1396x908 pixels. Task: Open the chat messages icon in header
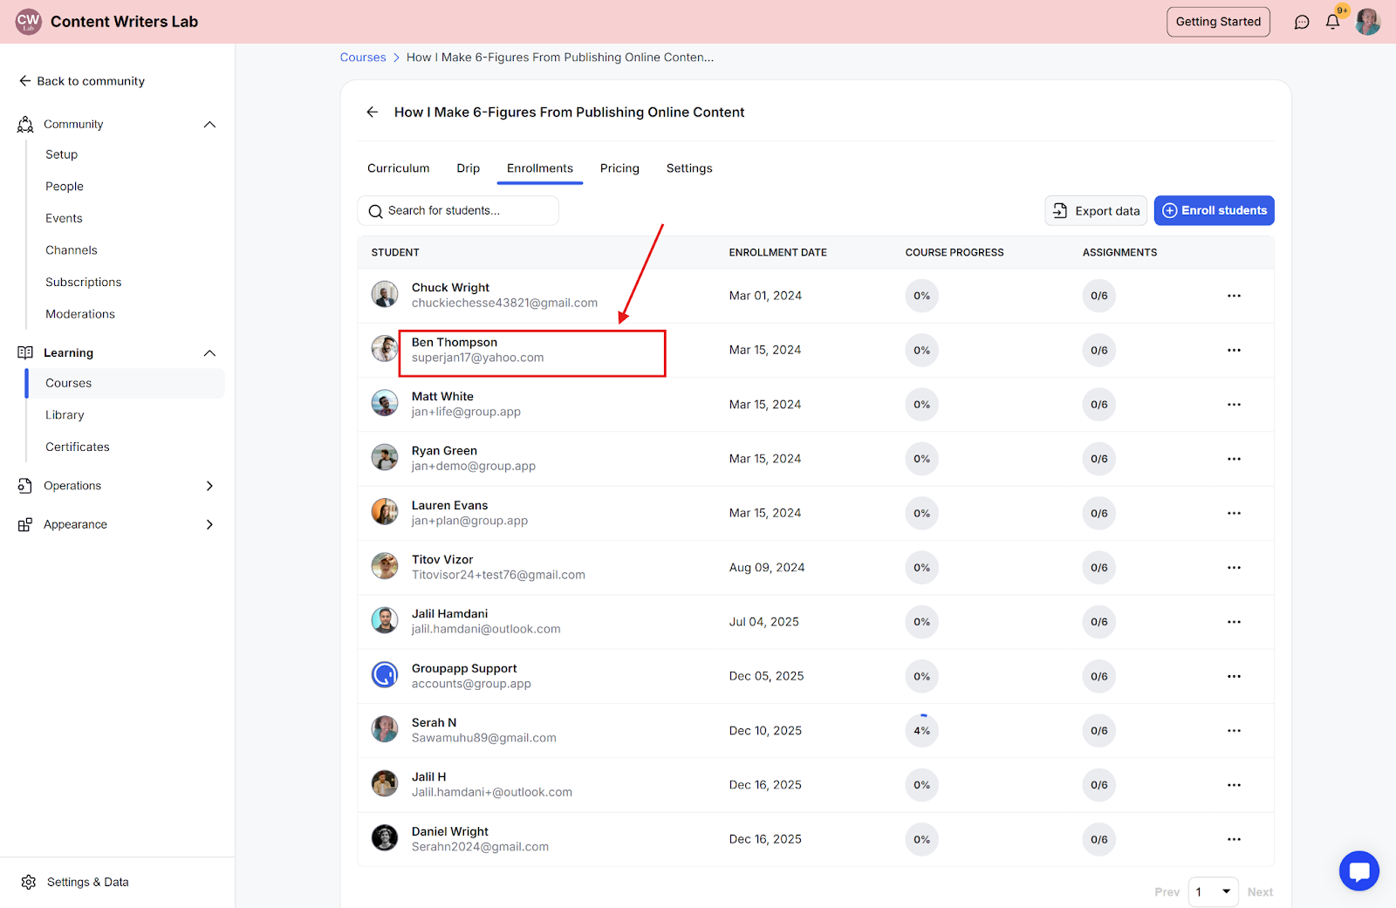[1302, 22]
